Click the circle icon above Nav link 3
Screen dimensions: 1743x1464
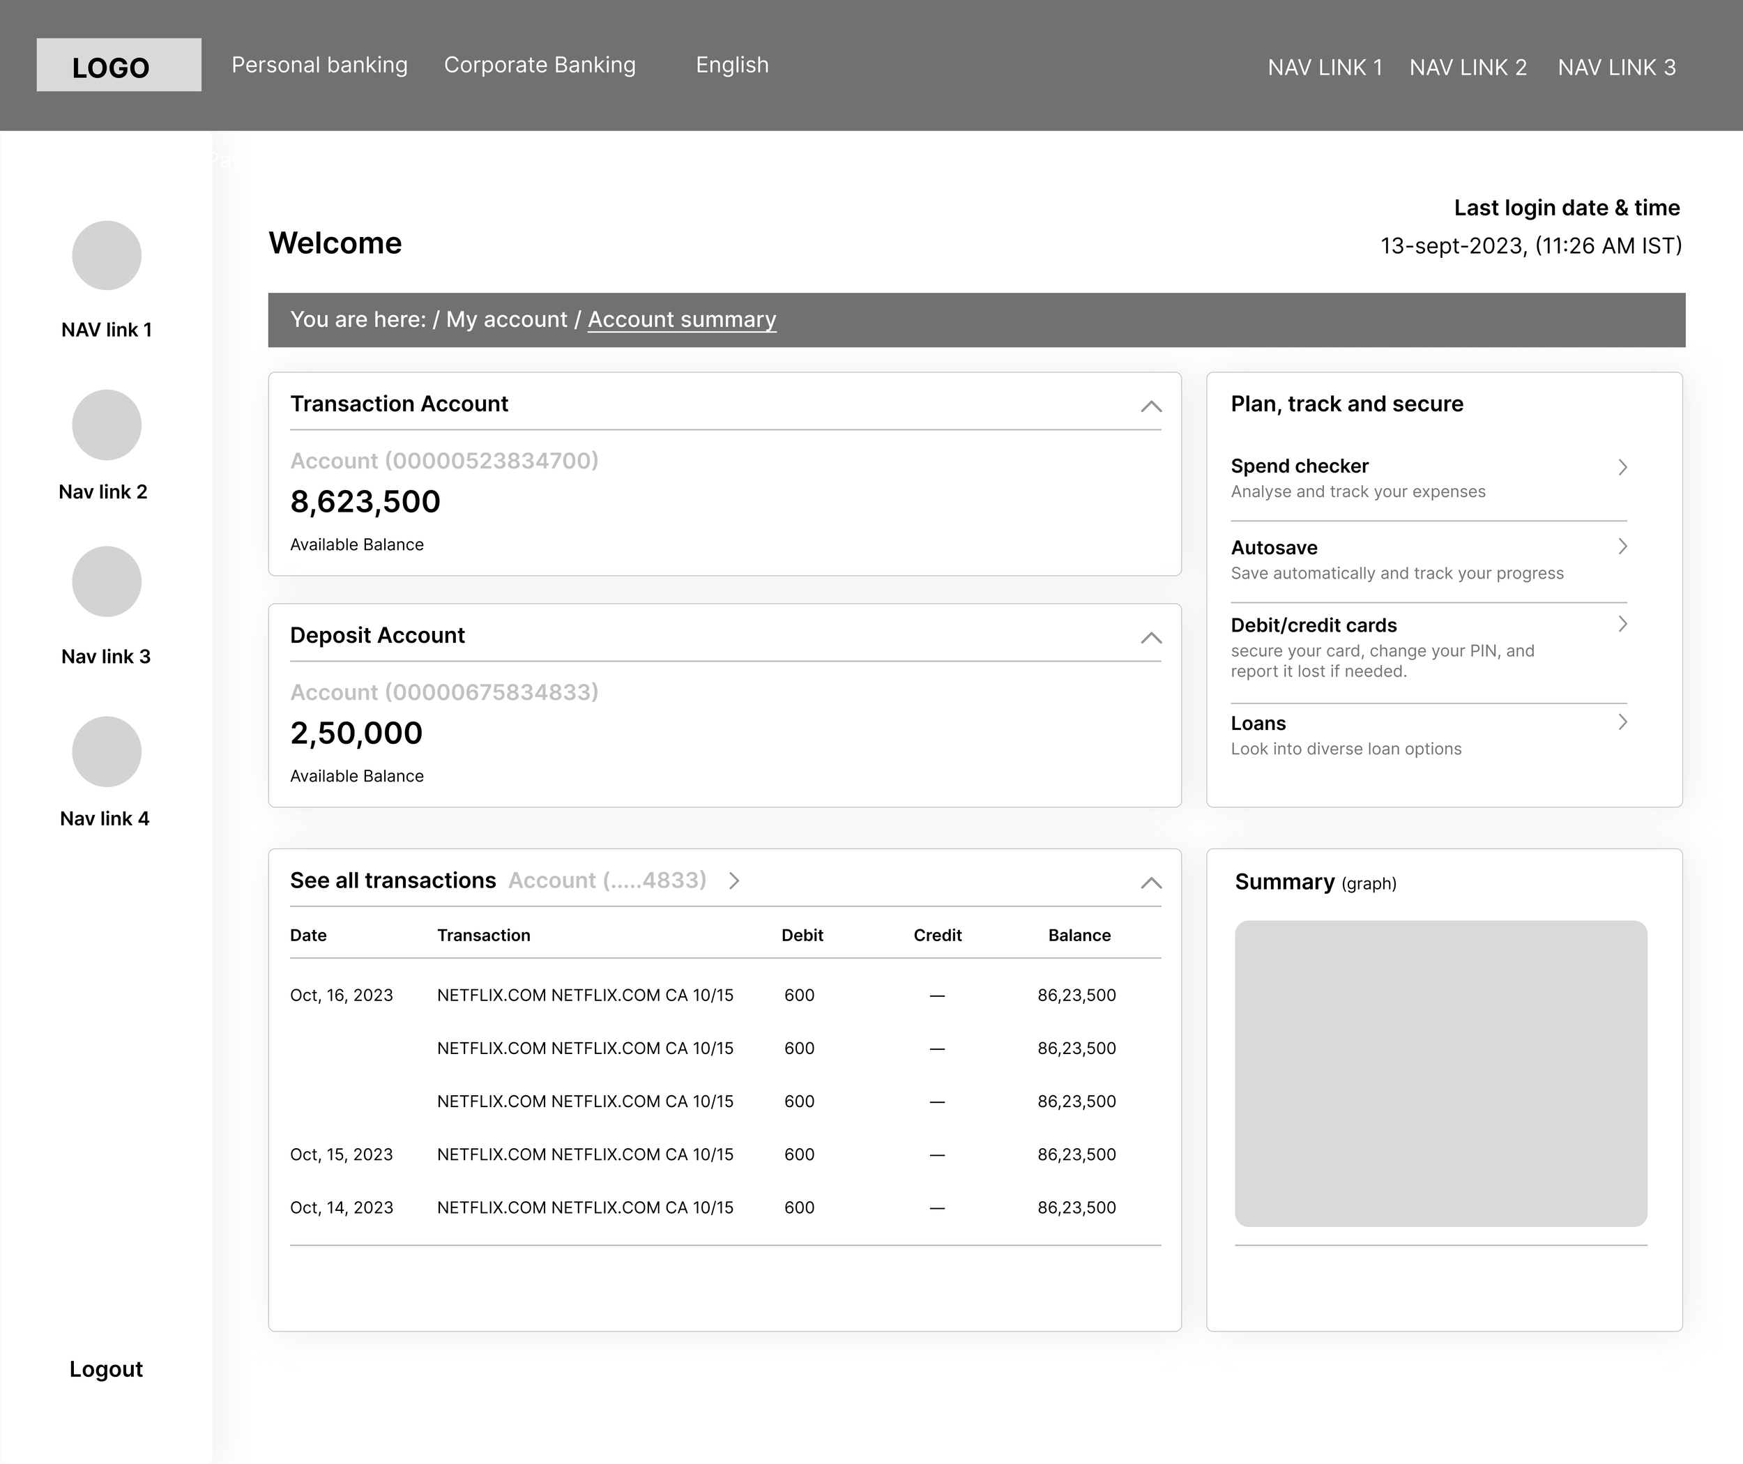click(x=106, y=582)
